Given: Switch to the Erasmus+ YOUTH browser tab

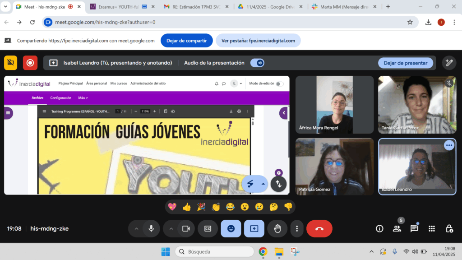Looking at the screenshot, I should [115, 7].
